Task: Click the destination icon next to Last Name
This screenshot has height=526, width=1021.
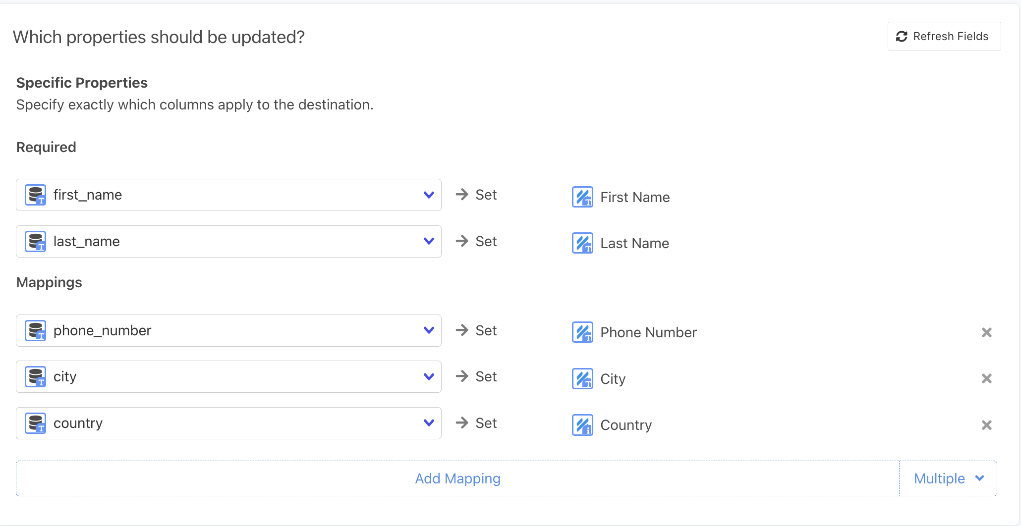Action: (x=582, y=243)
